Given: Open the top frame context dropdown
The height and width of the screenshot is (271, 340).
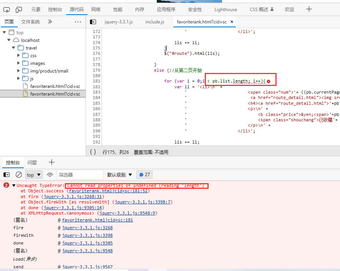Looking at the screenshot, I should [x=34, y=175].
